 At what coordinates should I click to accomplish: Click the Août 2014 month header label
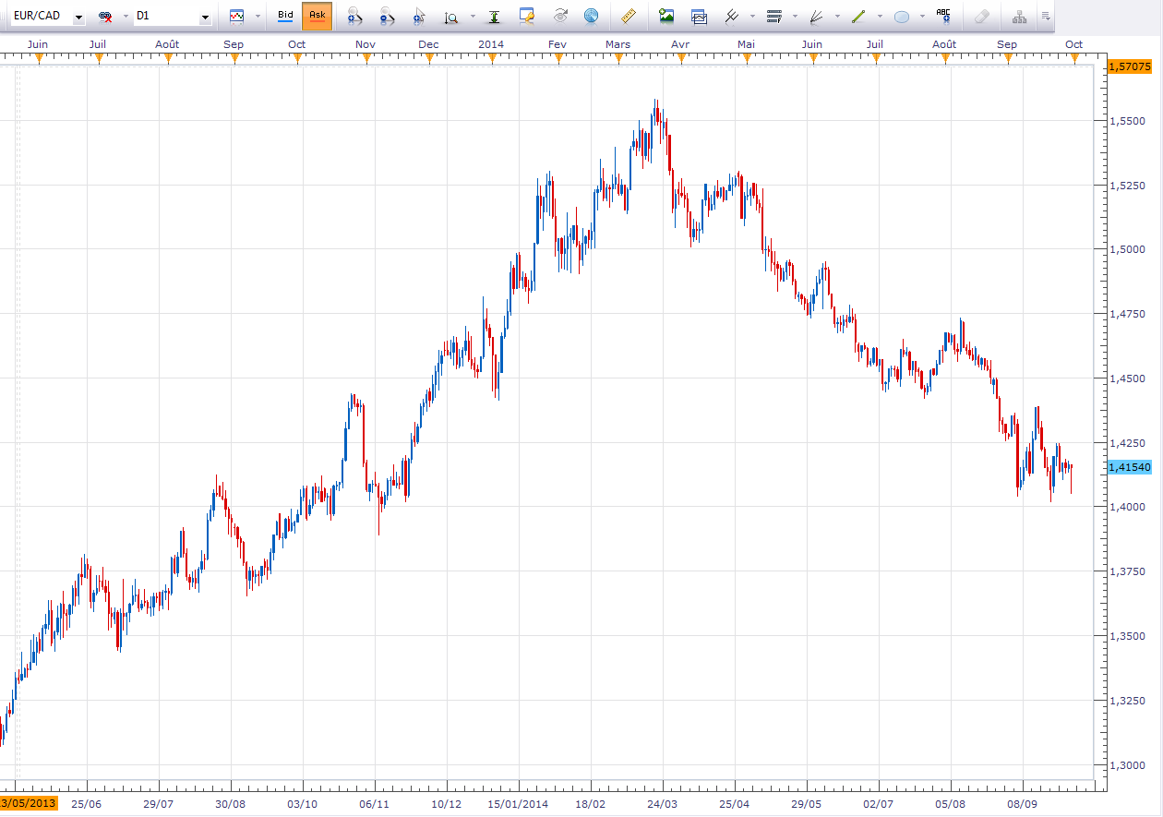point(944,44)
